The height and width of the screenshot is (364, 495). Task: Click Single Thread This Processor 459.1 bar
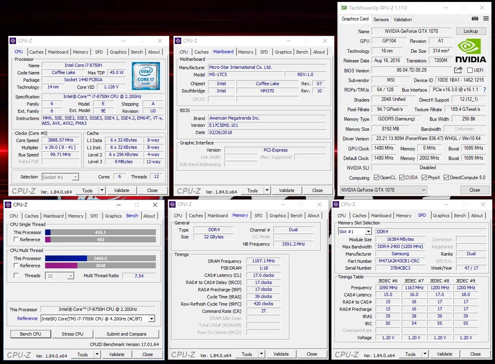coord(100,232)
